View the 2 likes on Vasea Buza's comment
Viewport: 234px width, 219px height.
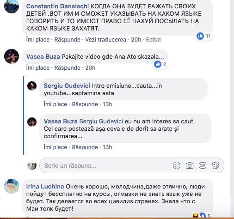[160, 64]
